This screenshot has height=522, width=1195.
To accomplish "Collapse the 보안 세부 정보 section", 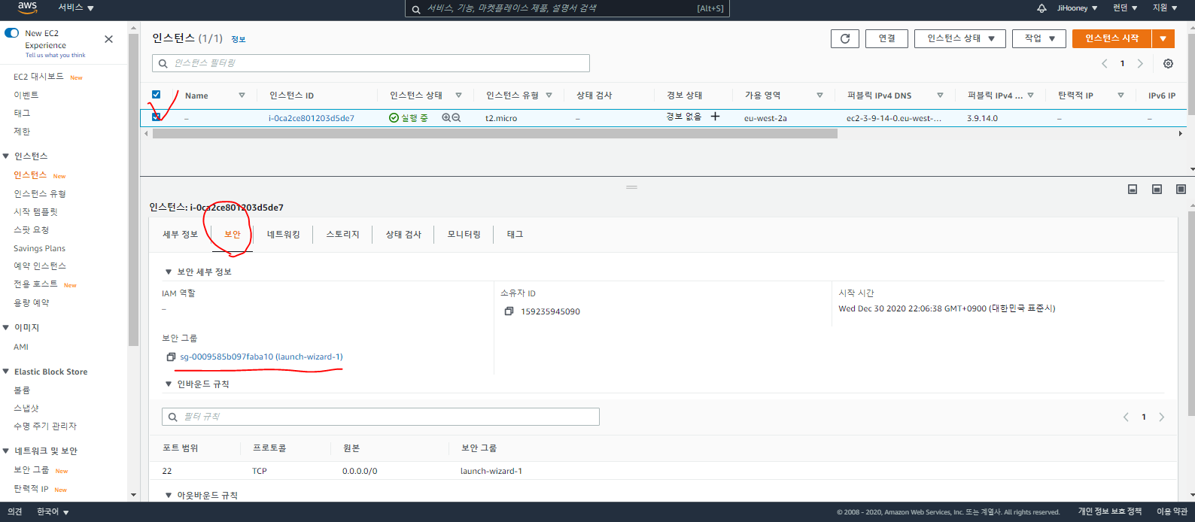I will pyautogui.click(x=169, y=272).
